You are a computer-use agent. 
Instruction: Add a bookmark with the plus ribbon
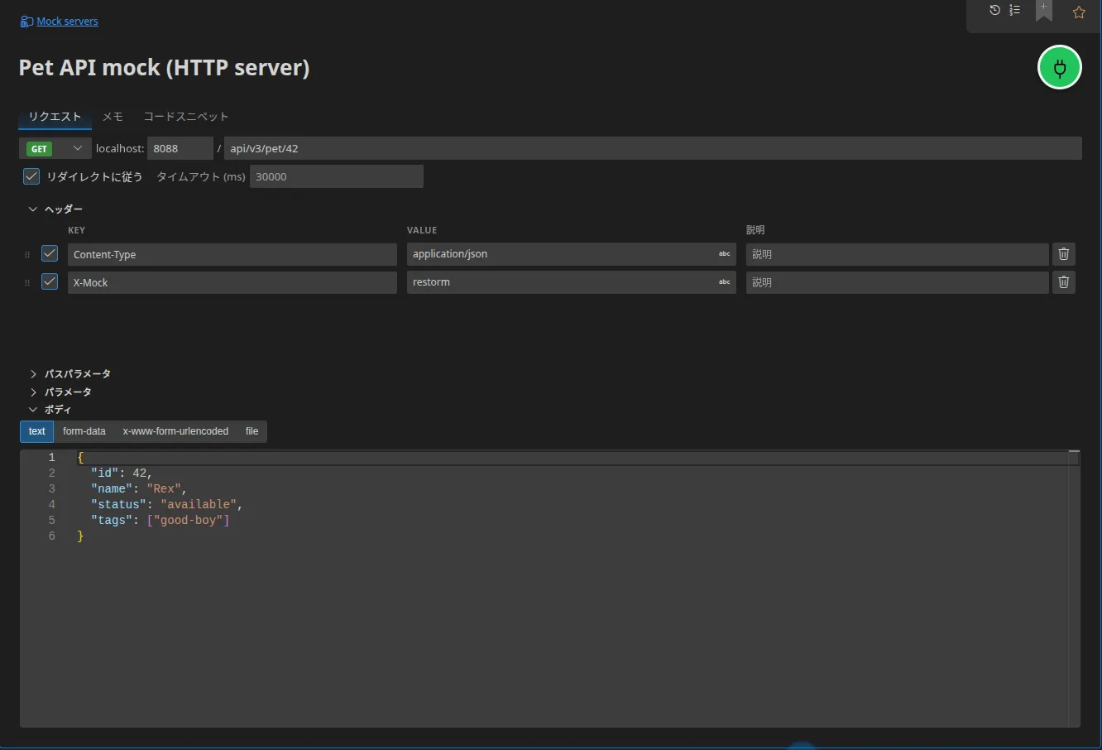pos(1044,11)
